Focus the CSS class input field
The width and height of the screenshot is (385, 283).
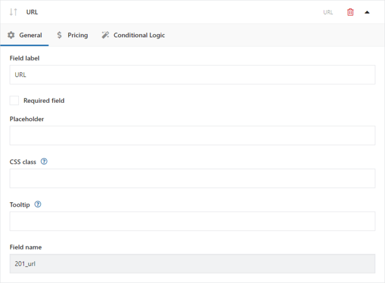(x=192, y=179)
